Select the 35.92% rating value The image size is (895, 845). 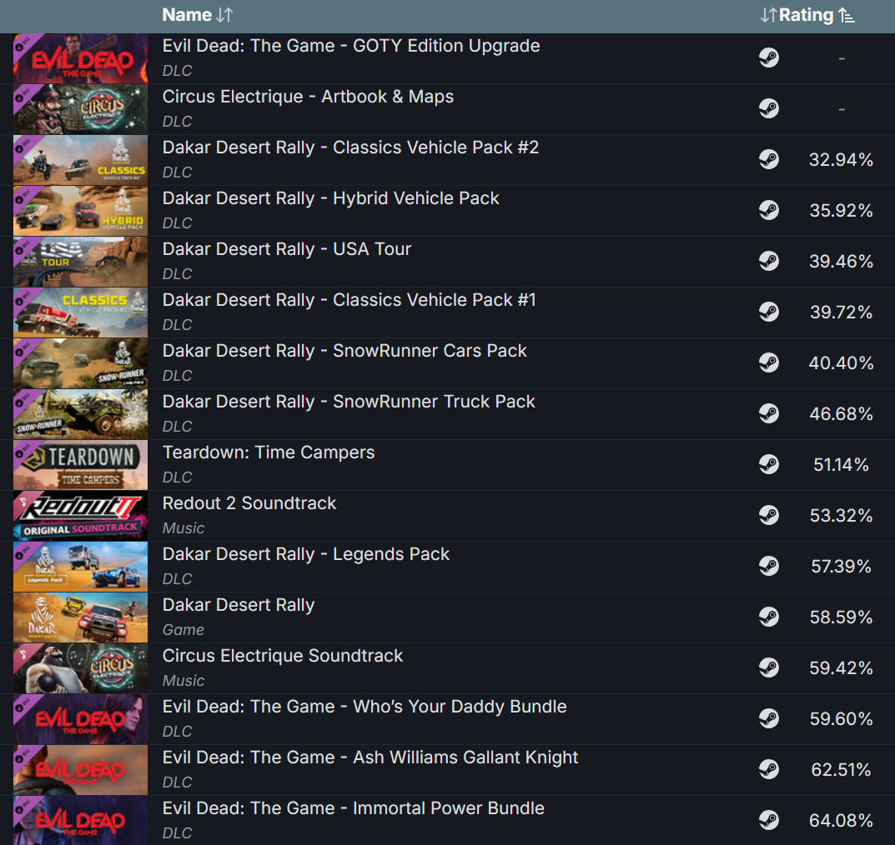[841, 210]
